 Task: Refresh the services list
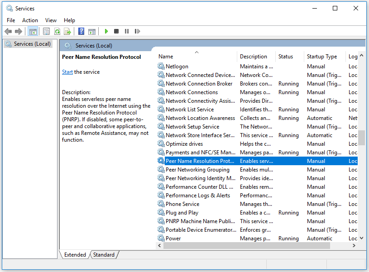tap(57, 31)
